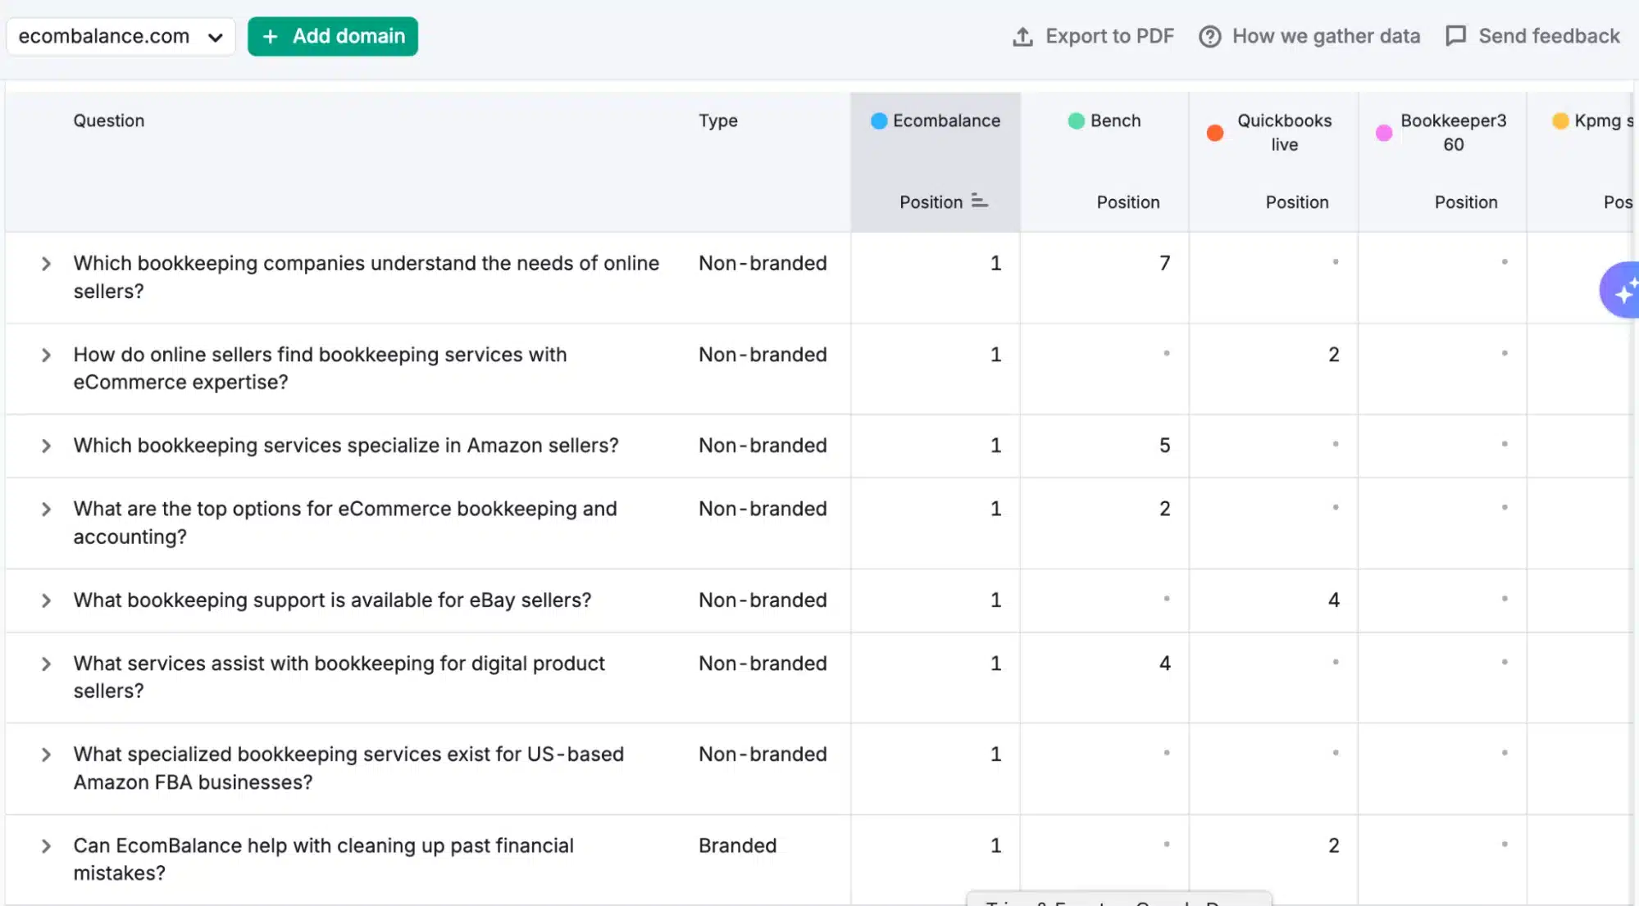Click the Send feedback label
This screenshot has height=906, width=1639.
coord(1548,36)
